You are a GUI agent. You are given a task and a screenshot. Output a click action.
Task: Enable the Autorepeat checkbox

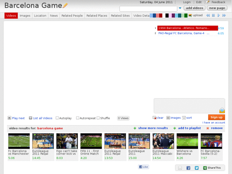point(78,118)
